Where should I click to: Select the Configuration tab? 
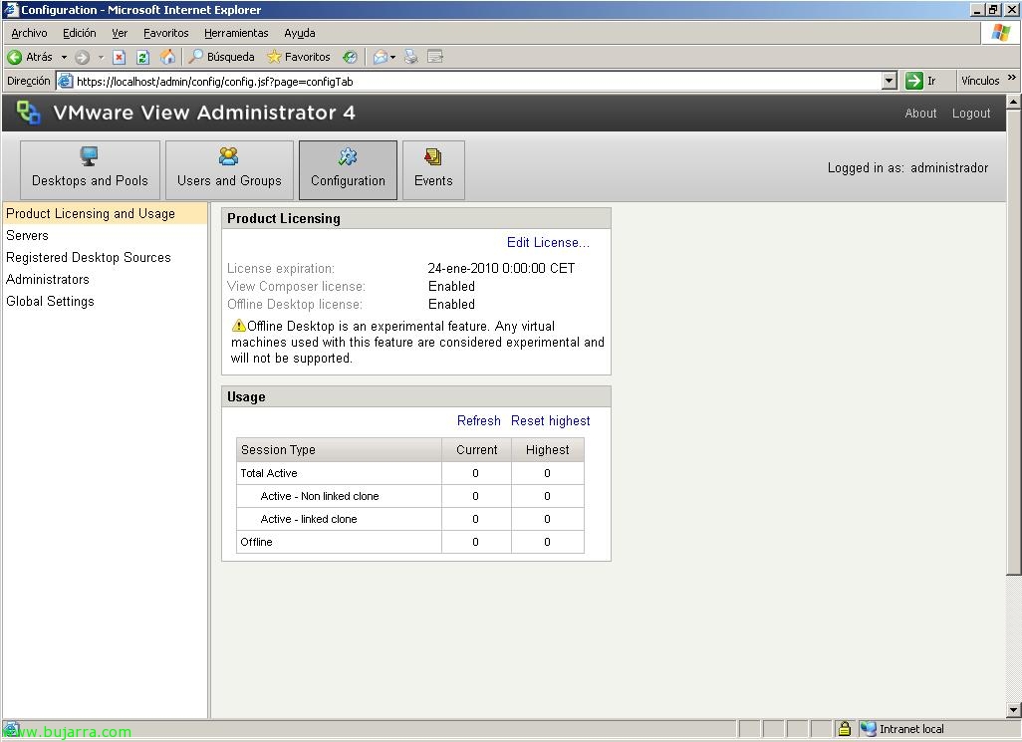click(348, 170)
